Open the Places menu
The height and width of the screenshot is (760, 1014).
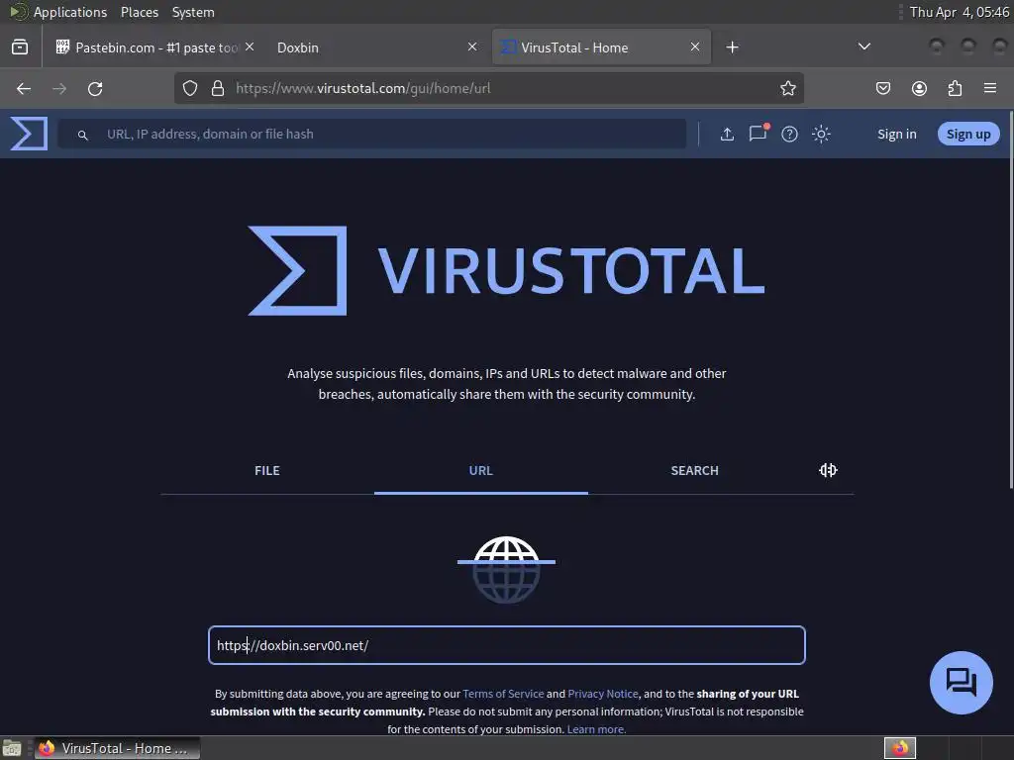(x=139, y=12)
